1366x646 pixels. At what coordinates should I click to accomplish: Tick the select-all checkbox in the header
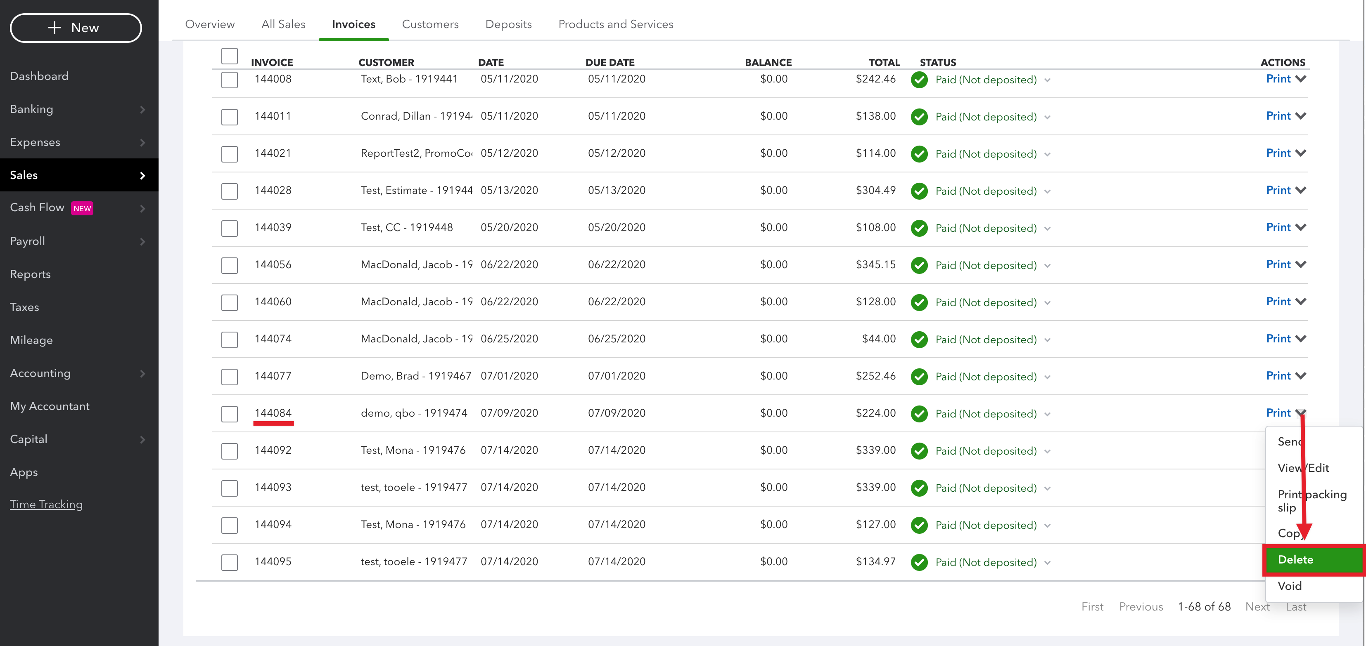229,56
